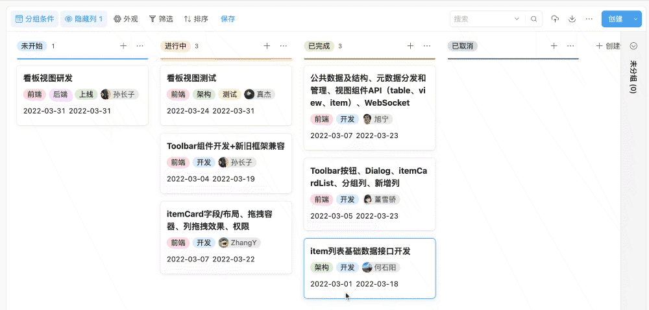
Task: Click the search magnifier icon
Action: (x=533, y=19)
